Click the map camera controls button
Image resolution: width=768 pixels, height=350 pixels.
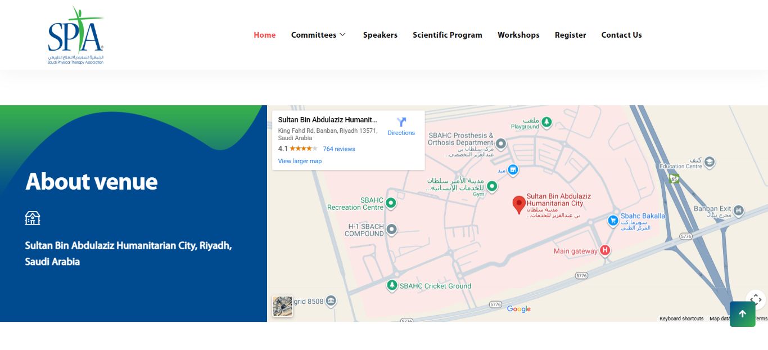(756, 300)
